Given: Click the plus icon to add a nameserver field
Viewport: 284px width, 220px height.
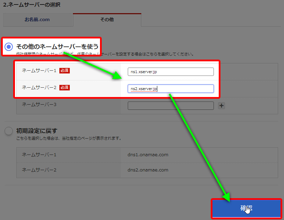Looking at the screenshot, I should pyautogui.click(x=221, y=106).
